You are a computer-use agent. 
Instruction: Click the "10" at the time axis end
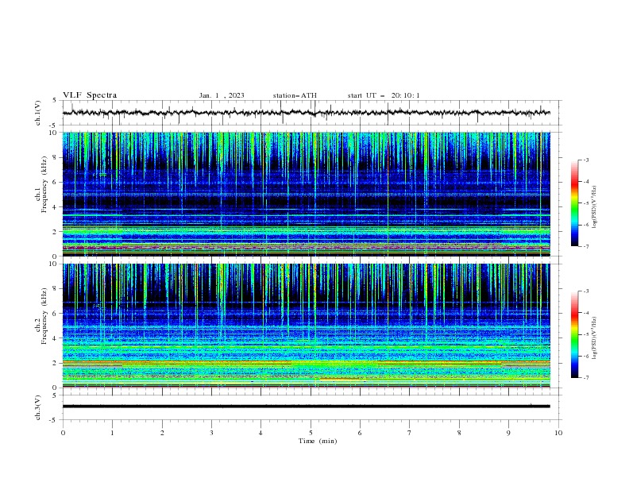[x=558, y=433]
